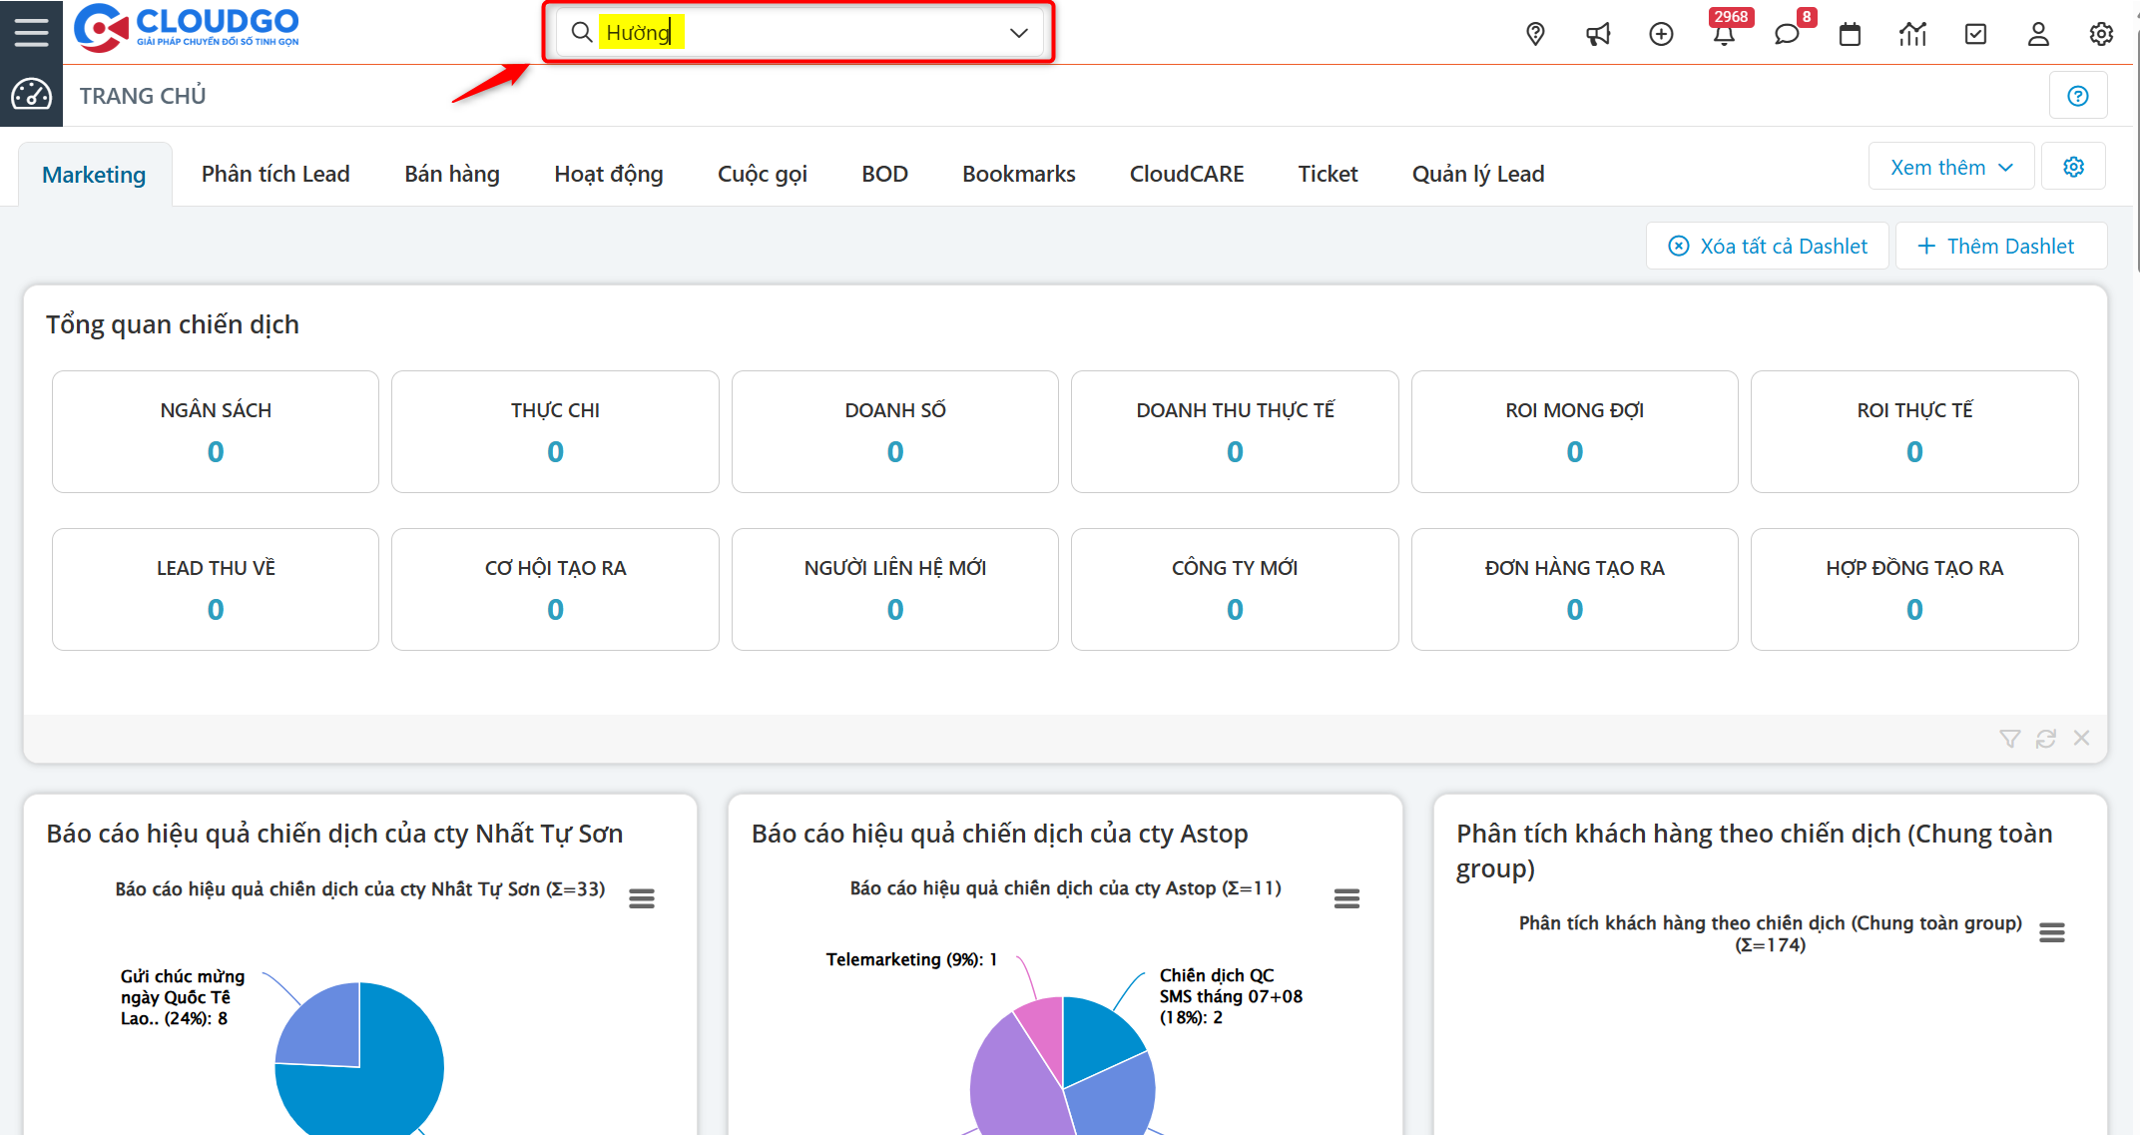Click the dashboard tab settings gear
Viewport: 2140px width, 1135px height.
tap(2073, 167)
